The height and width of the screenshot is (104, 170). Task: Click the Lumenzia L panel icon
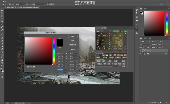point(137,29)
